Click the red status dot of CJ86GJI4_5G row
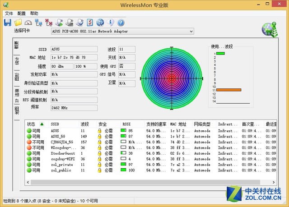289x207 pixels. (x=29, y=142)
